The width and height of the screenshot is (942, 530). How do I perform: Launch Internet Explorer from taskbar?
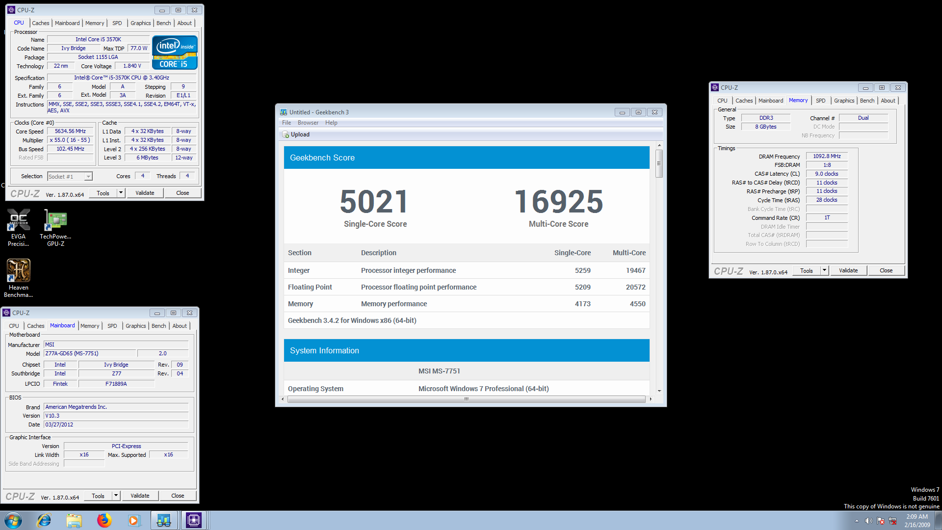pyautogui.click(x=44, y=520)
